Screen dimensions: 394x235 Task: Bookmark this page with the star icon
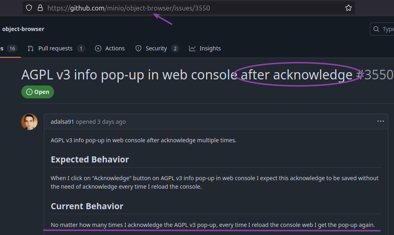coord(348,8)
